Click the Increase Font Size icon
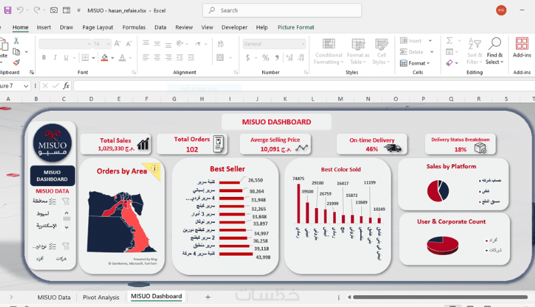The image size is (535, 307). (x=118, y=43)
